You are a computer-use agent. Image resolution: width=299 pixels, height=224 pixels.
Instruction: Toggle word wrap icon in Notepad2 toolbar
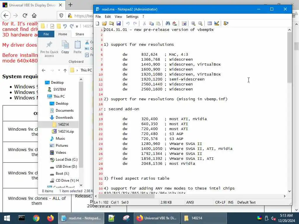pyautogui.click(x=184, y=23)
